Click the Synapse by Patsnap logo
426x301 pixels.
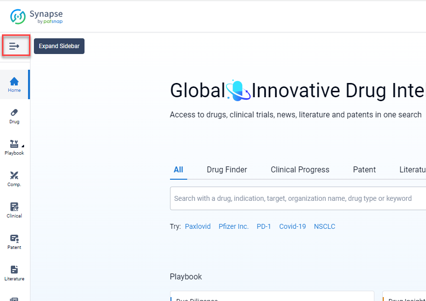pyautogui.click(x=37, y=16)
